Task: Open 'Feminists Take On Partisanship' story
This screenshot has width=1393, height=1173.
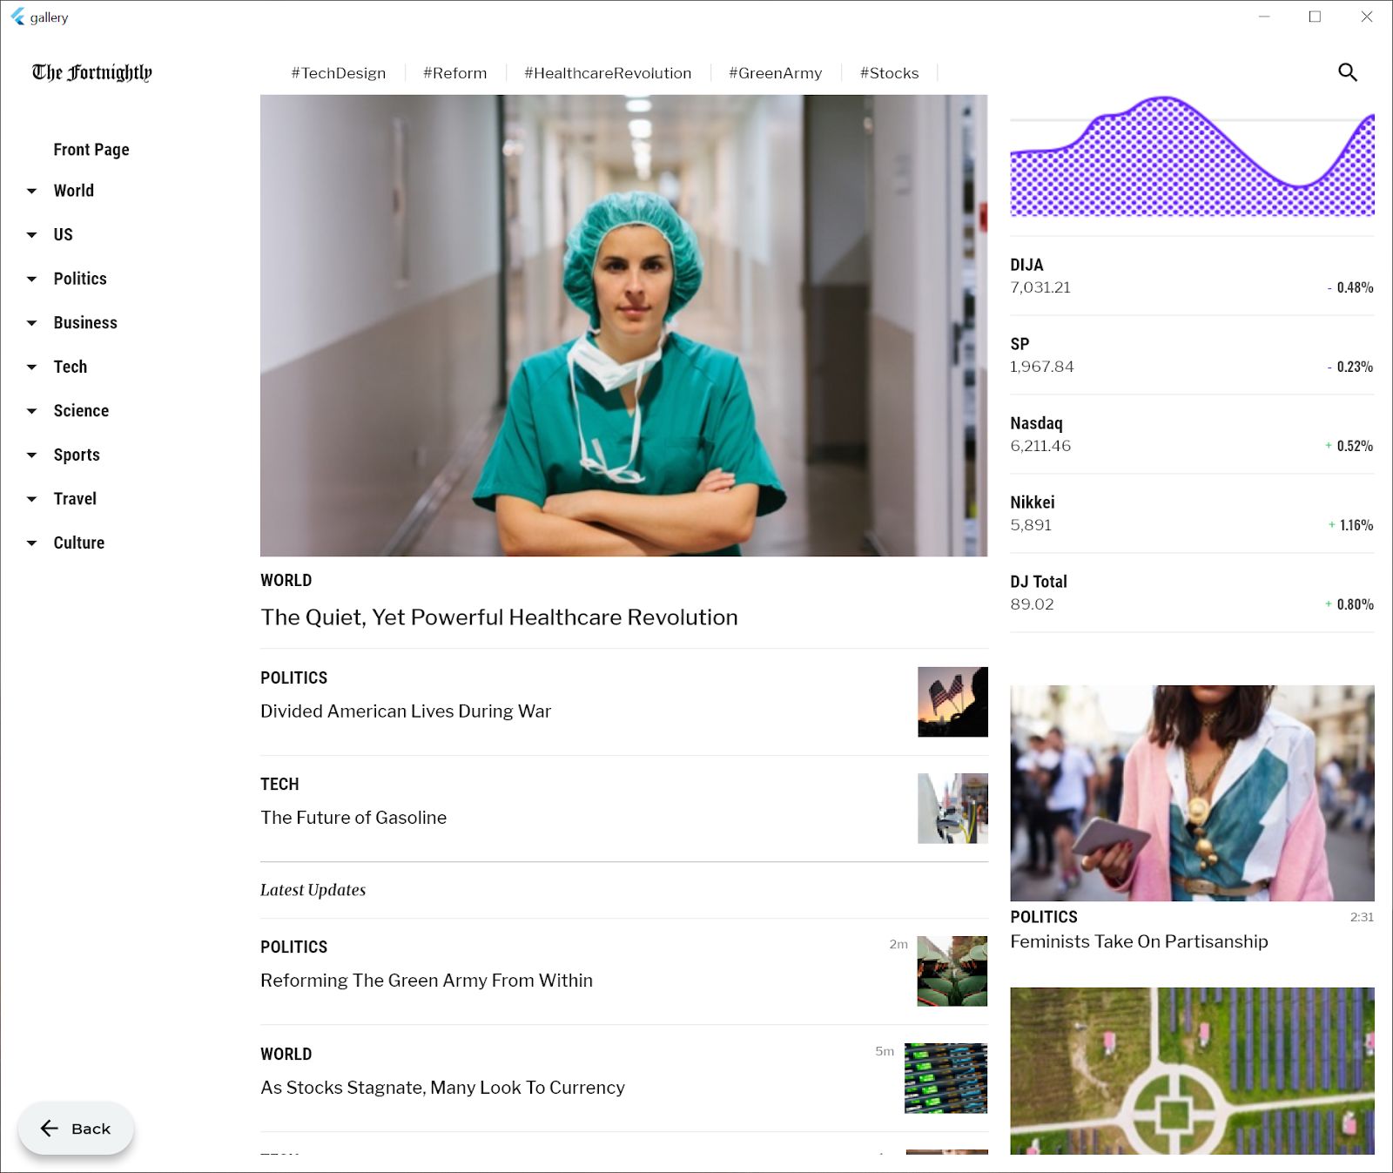Action: pyautogui.click(x=1139, y=941)
